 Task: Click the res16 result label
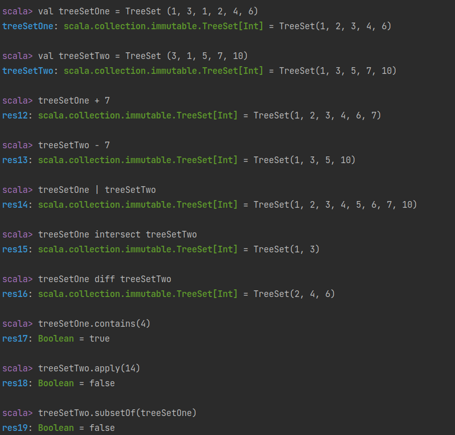point(15,294)
